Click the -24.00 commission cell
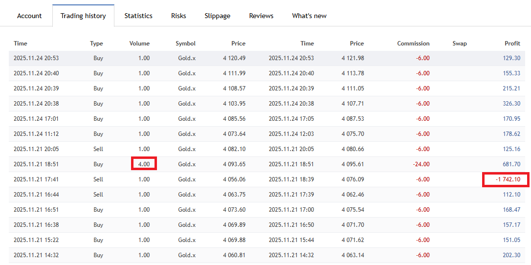The height and width of the screenshot is (265, 531). click(422, 164)
